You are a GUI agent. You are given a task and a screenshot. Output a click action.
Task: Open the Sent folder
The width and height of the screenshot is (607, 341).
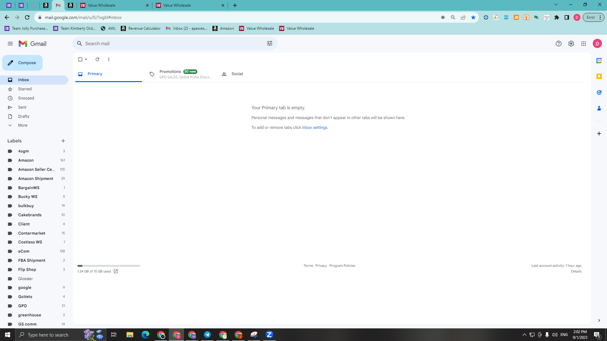(x=34, y=107)
